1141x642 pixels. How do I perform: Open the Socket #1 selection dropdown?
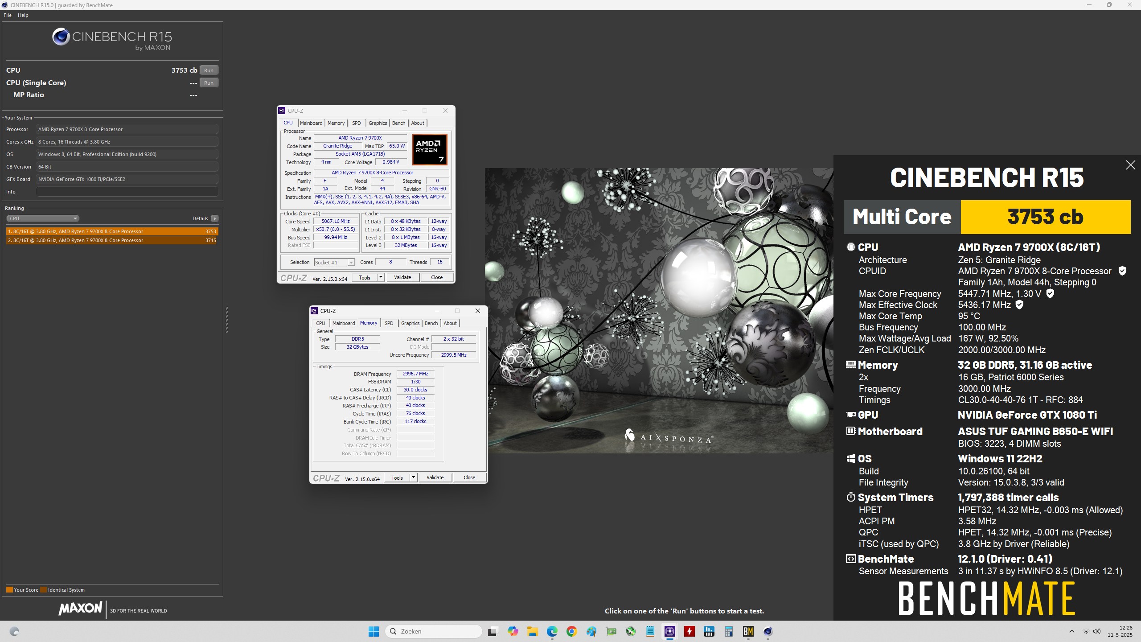click(x=334, y=263)
